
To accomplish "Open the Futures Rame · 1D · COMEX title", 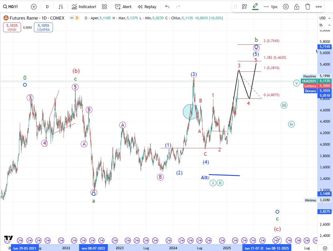I will 37,18.
